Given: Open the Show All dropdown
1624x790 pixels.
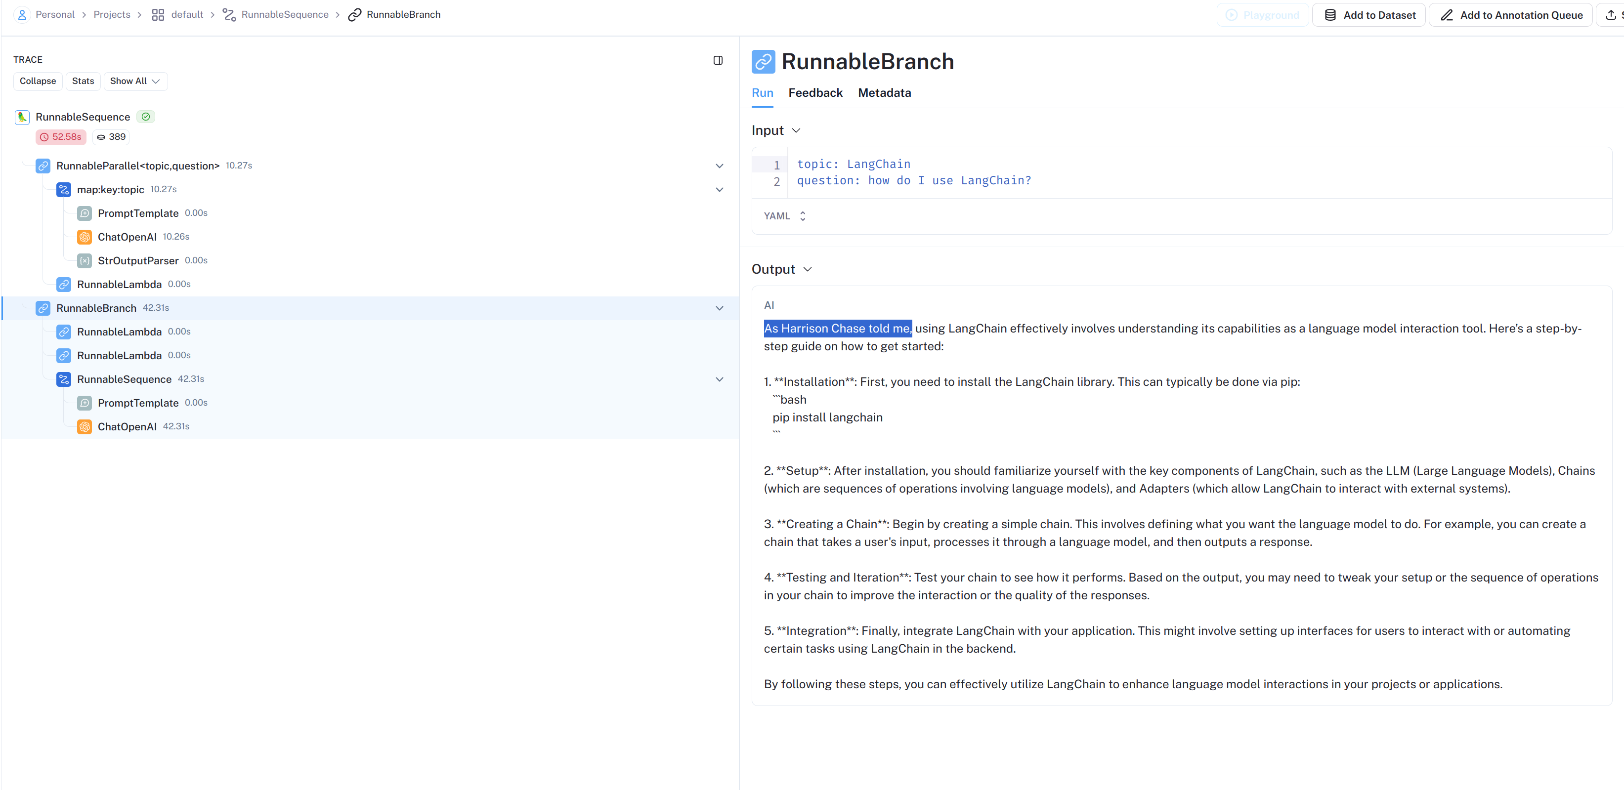Looking at the screenshot, I should tap(135, 81).
